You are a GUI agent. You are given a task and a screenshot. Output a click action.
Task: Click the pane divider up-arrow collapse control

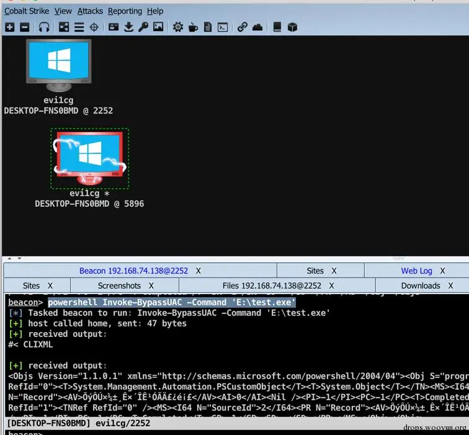tap(9, 258)
